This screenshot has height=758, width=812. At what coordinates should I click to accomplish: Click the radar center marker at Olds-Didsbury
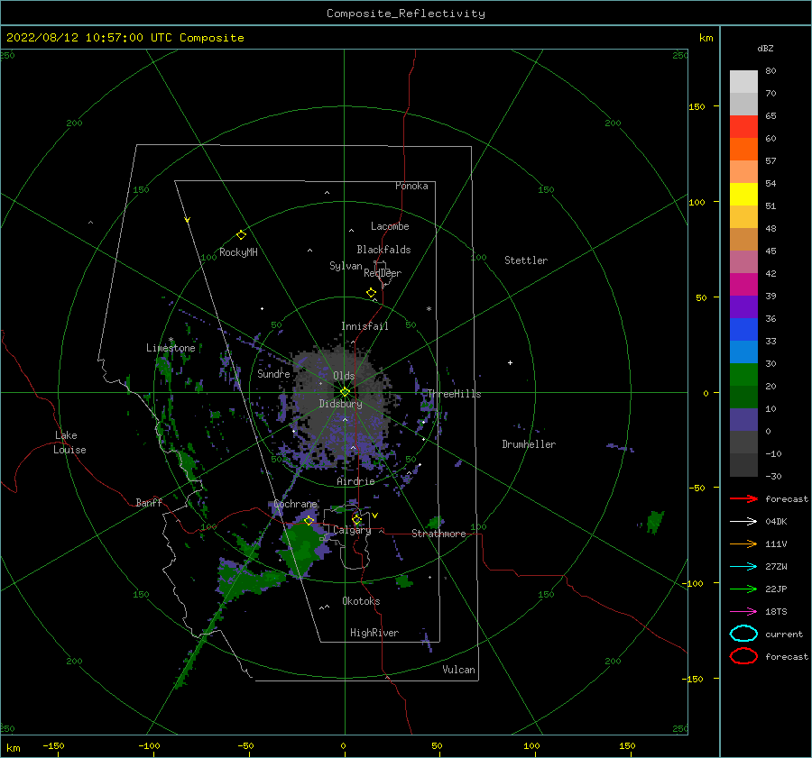point(345,392)
